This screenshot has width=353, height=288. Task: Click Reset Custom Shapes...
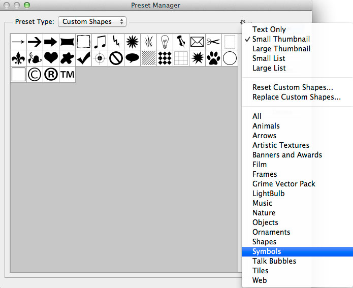tap(293, 87)
